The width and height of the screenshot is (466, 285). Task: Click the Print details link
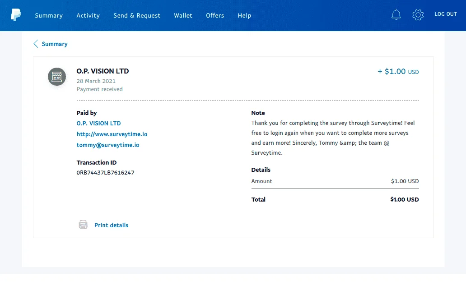click(x=112, y=225)
